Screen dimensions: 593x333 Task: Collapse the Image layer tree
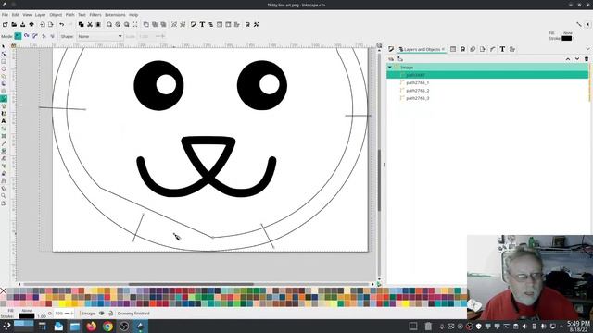[390, 68]
